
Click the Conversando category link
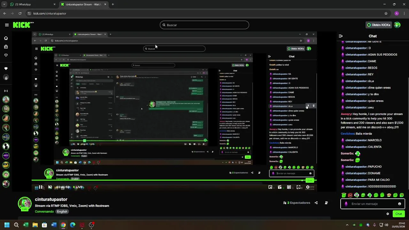point(44,211)
